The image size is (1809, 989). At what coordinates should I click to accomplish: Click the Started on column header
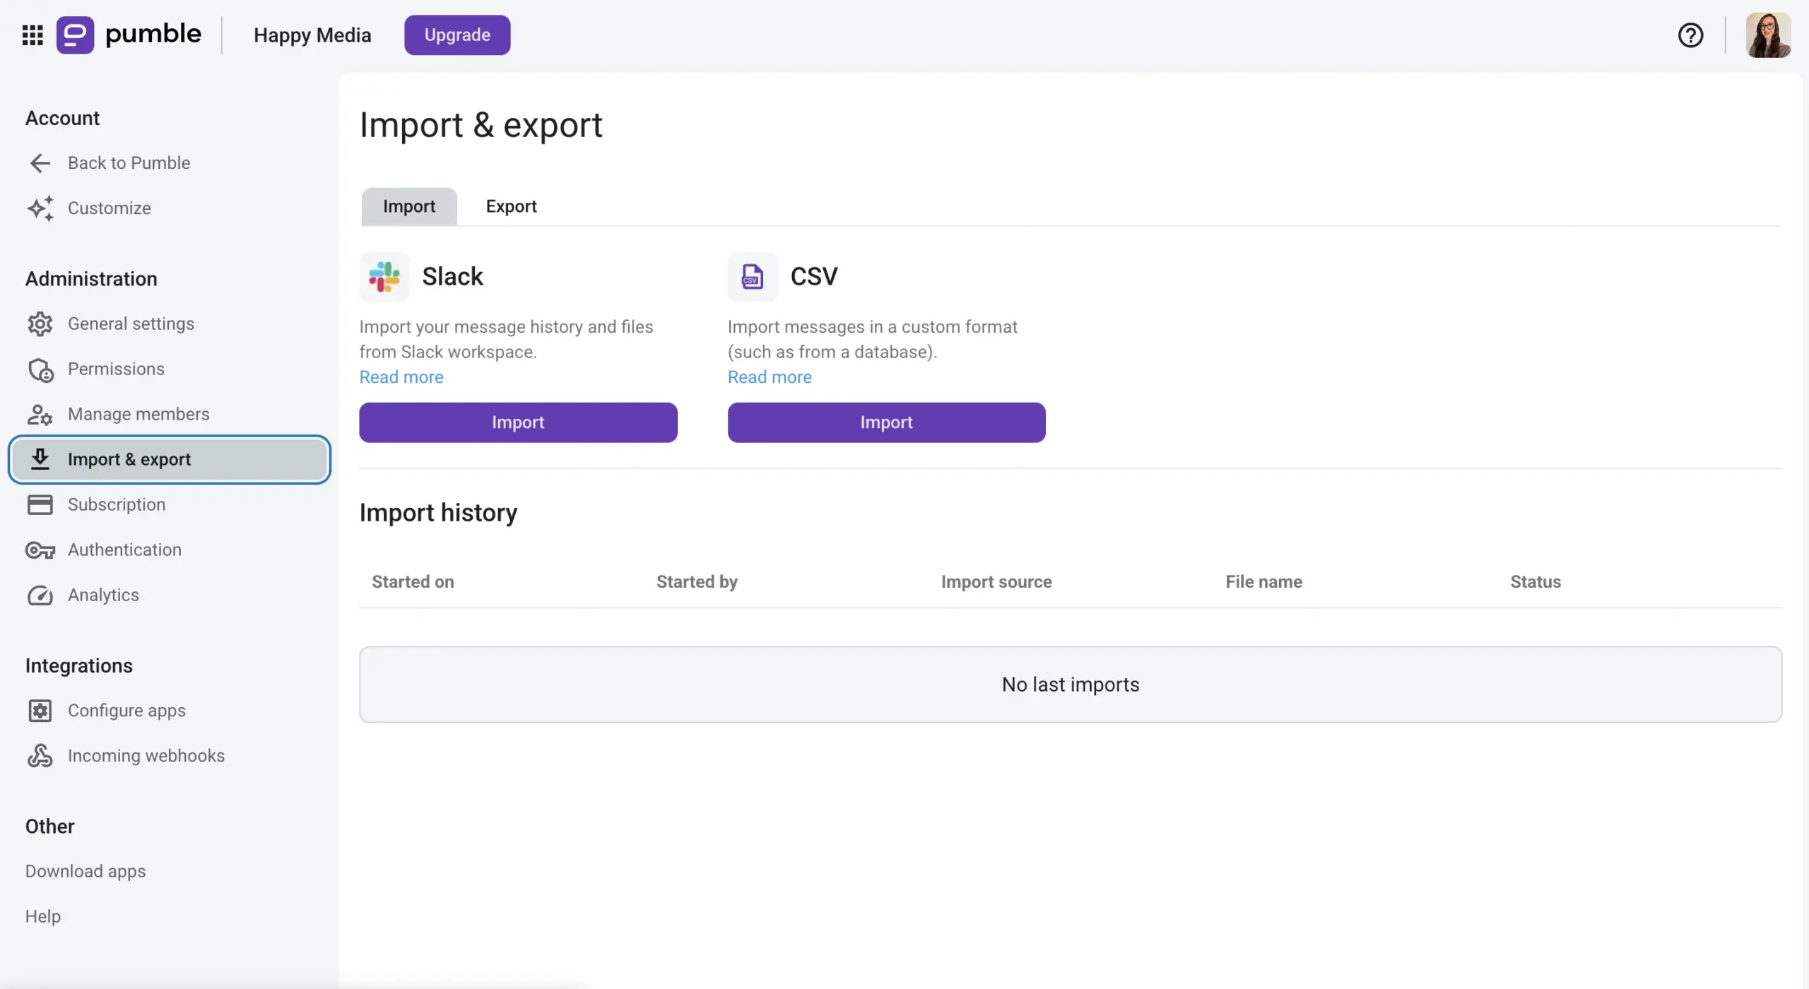pyautogui.click(x=413, y=581)
